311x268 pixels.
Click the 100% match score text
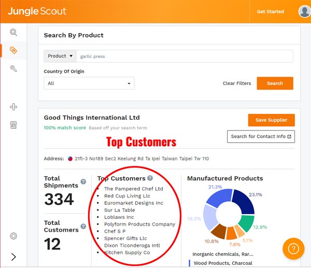pos(65,128)
